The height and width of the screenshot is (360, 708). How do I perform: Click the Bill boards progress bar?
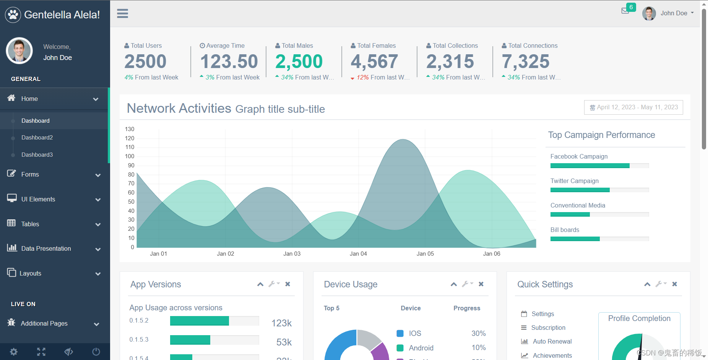click(600, 239)
